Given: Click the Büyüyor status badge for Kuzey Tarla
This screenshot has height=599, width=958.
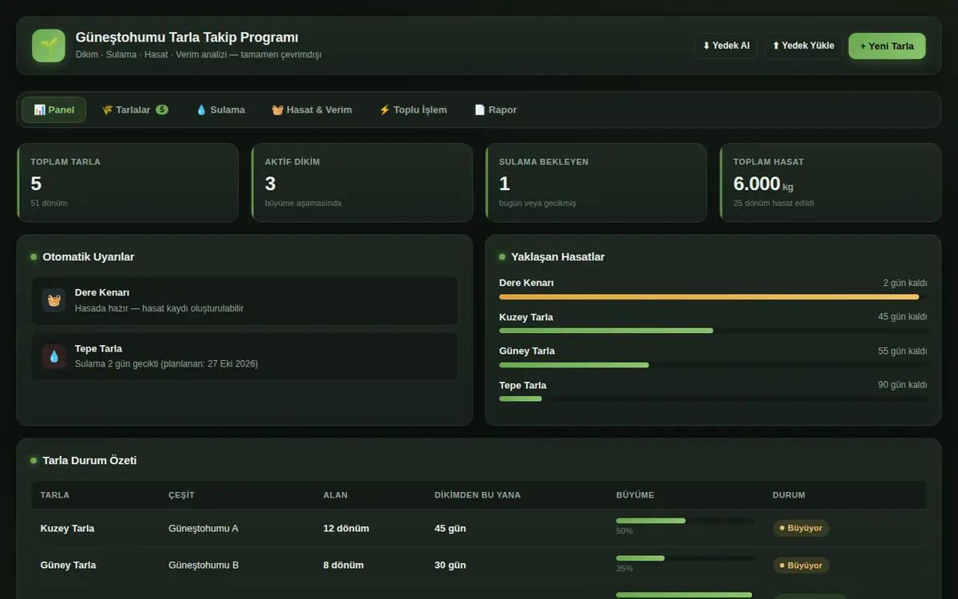Looking at the screenshot, I should click(801, 528).
